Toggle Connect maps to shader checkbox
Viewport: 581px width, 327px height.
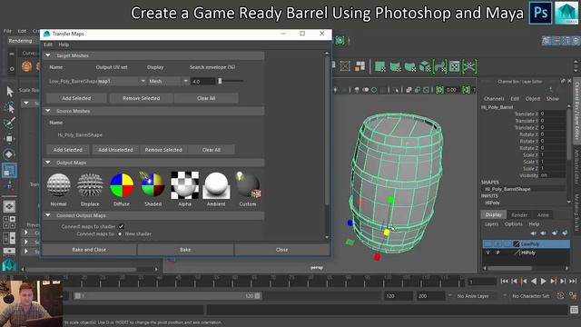(x=121, y=226)
